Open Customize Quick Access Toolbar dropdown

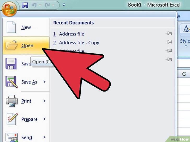coord(64,5)
